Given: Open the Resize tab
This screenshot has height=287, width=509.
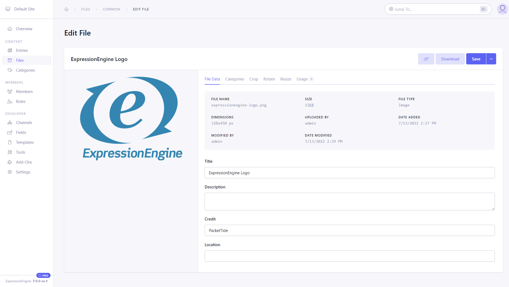Looking at the screenshot, I should pos(286,79).
